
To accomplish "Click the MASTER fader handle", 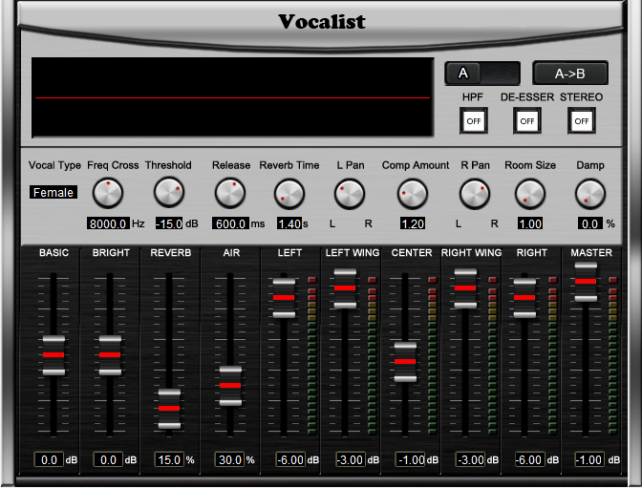I will point(586,282).
